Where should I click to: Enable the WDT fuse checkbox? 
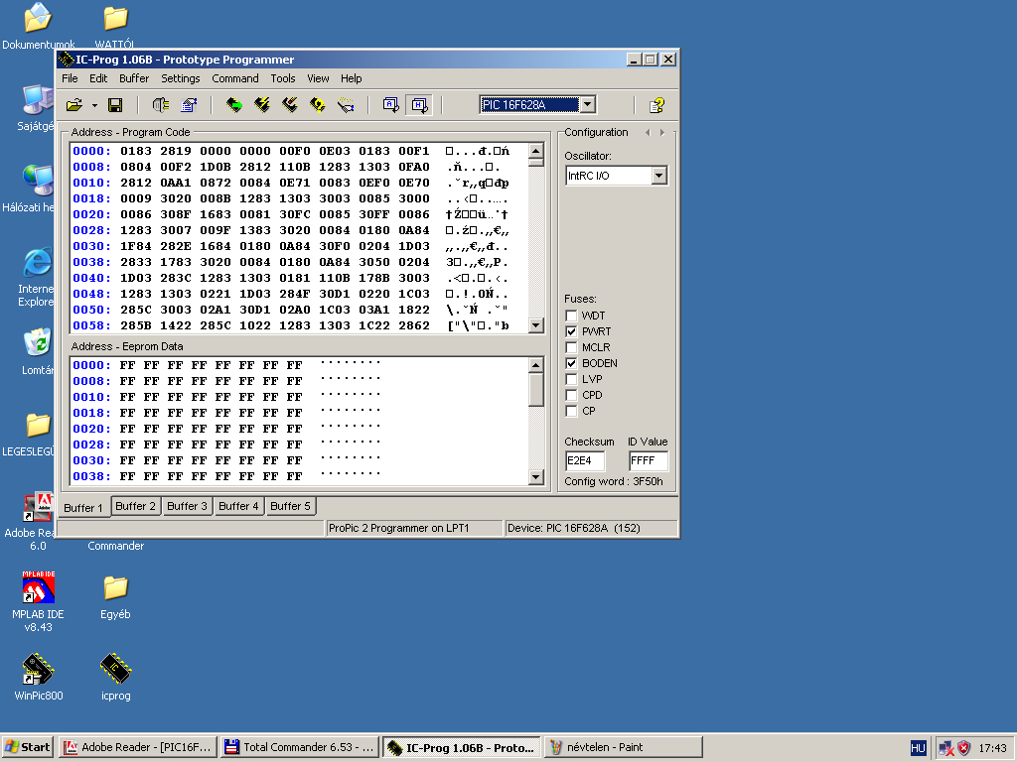coord(571,316)
